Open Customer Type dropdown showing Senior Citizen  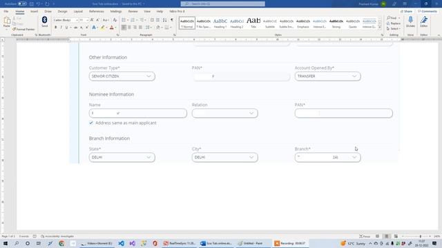122,76
